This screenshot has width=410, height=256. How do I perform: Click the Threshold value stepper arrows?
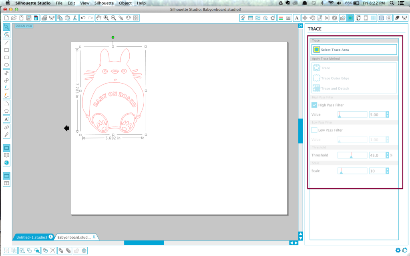pyautogui.click(x=387, y=155)
